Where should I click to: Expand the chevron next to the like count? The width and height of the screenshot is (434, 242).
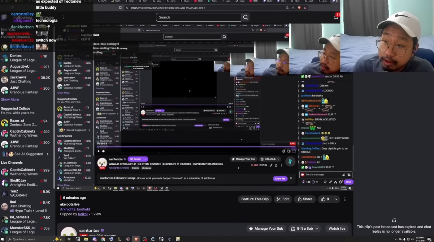click(336, 199)
